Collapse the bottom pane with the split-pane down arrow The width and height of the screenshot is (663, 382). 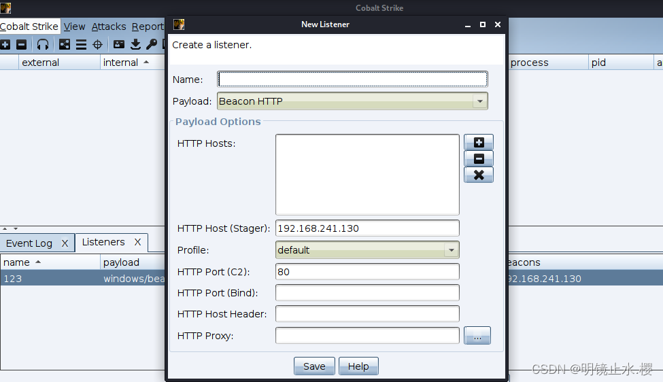pyautogui.click(x=16, y=228)
